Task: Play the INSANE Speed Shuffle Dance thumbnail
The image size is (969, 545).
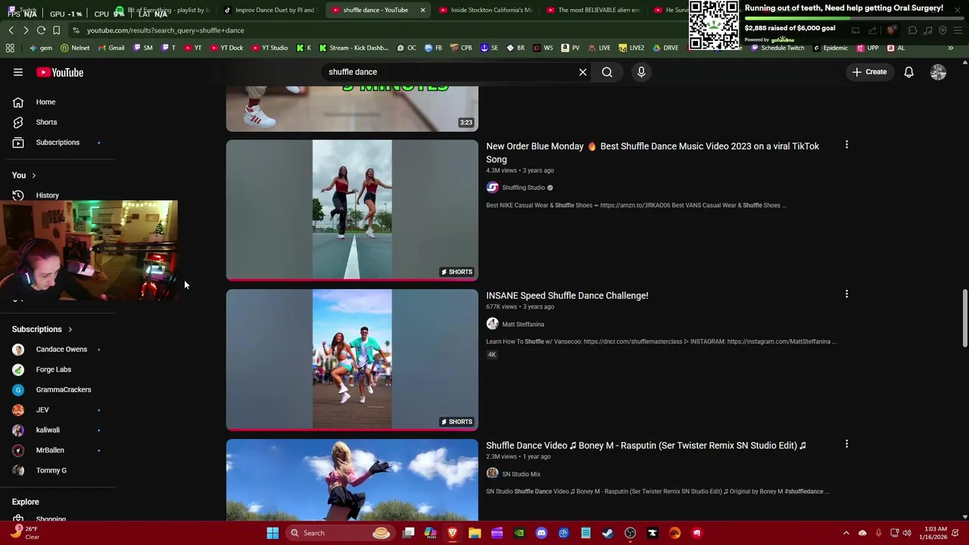Action: (352, 360)
